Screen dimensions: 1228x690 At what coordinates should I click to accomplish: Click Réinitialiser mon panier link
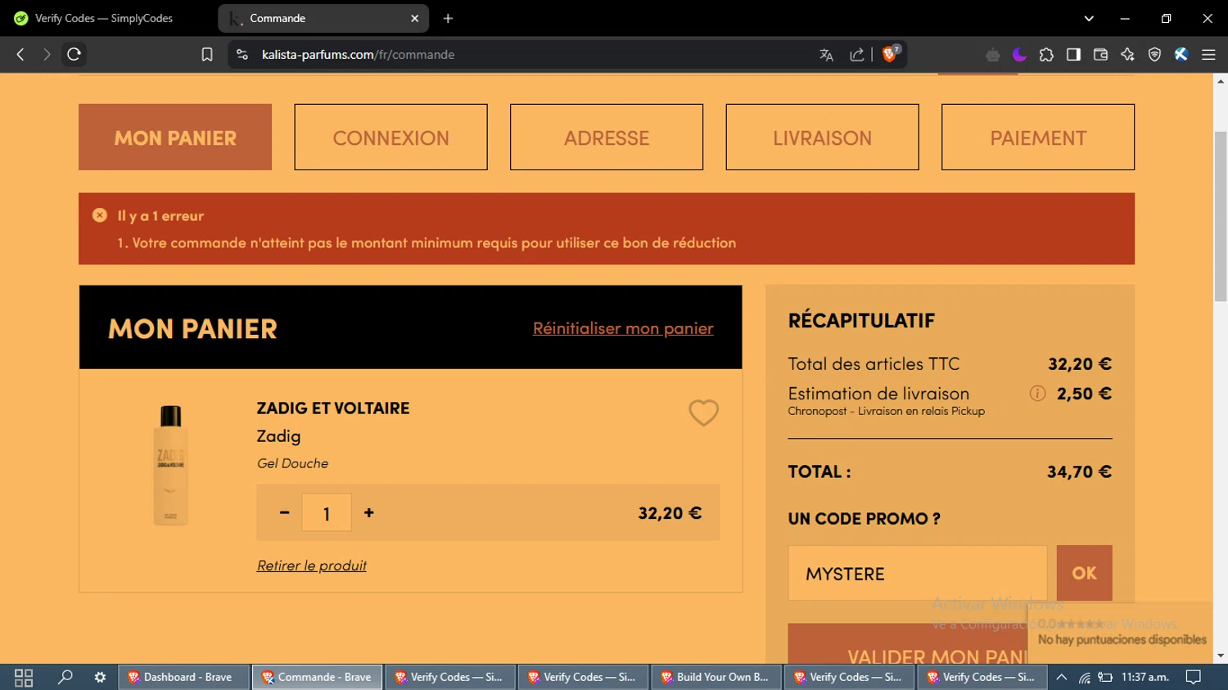623,328
